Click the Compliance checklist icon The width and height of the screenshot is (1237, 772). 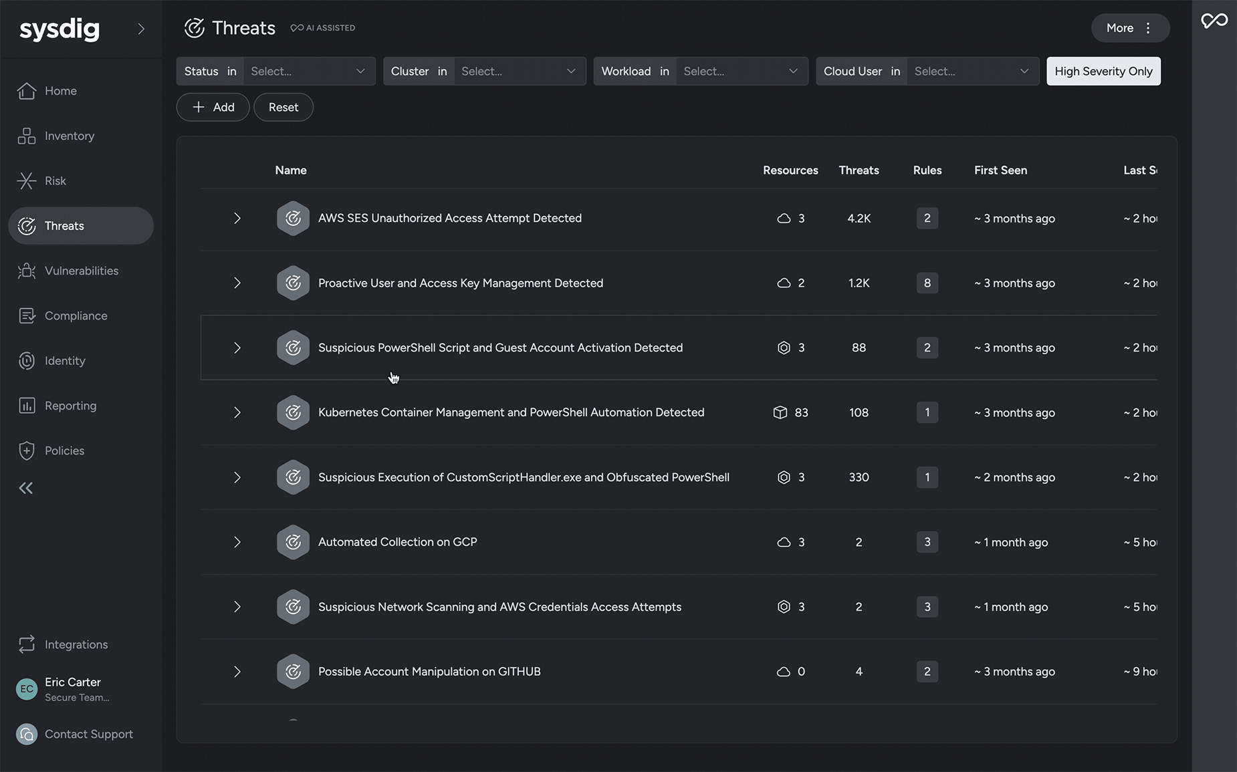tap(27, 315)
